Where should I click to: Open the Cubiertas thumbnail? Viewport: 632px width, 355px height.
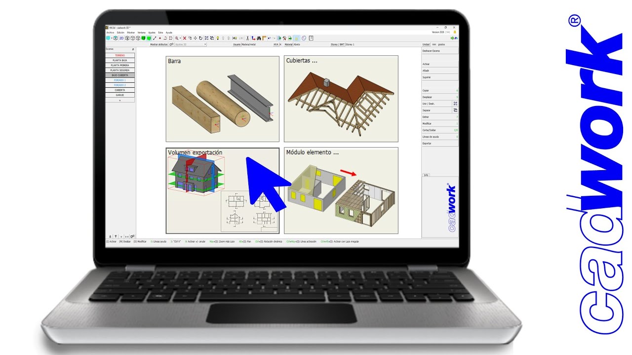tap(341, 99)
